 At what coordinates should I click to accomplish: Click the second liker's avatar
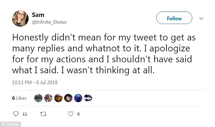48,98
